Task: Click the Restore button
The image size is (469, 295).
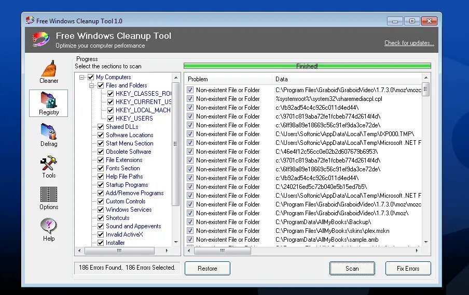Action: pos(208,269)
